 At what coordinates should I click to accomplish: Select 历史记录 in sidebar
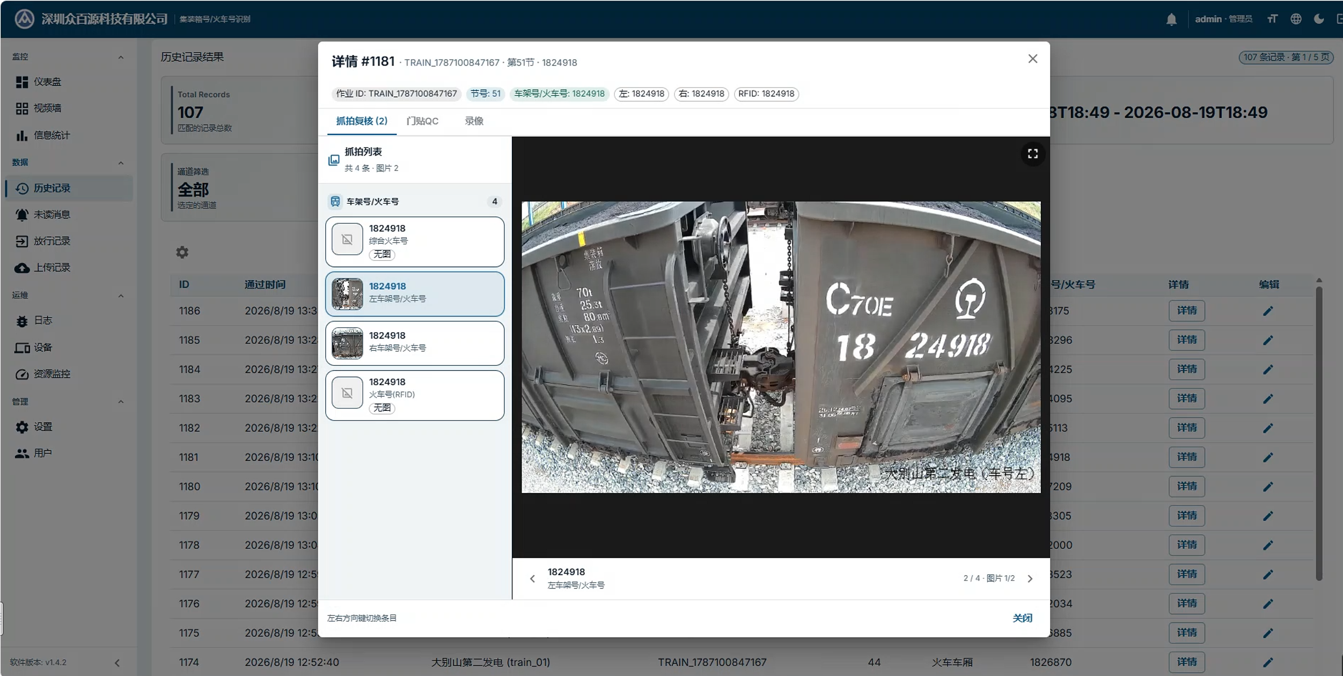69,188
